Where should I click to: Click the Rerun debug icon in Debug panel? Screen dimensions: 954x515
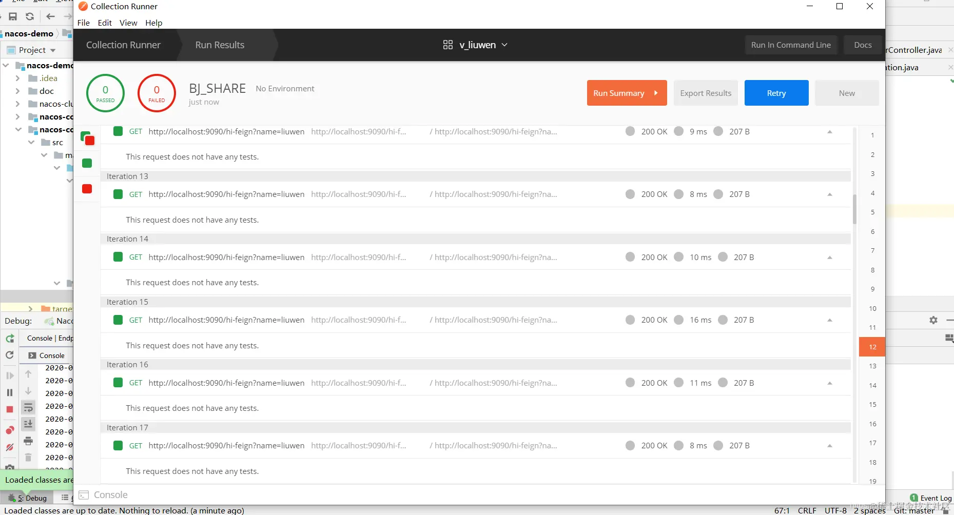(10, 339)
